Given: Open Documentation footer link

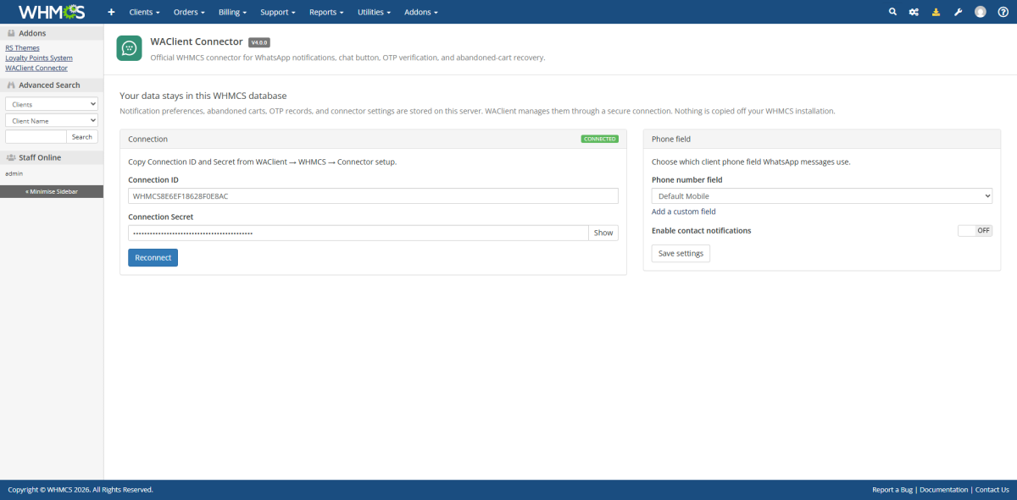Looking at the screenshot, I should [x=944, y=490].
